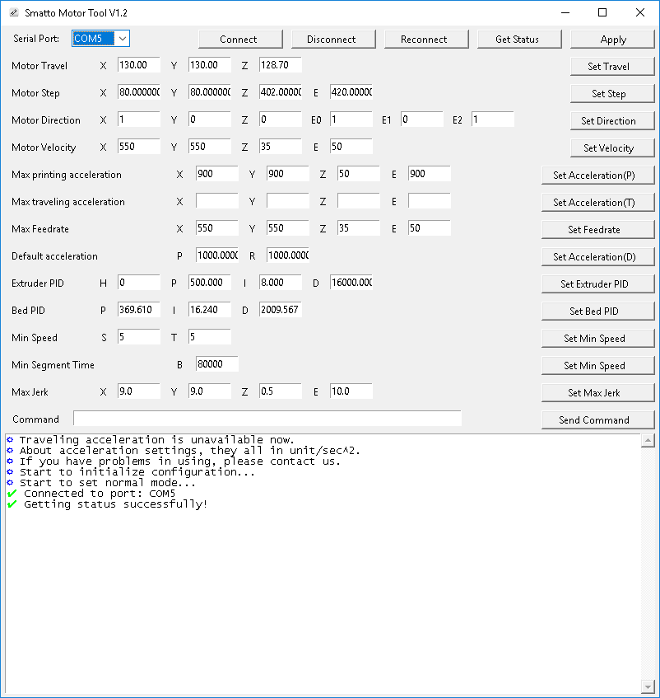Click Send Command
660x698 pixels.
pos(598,419)
